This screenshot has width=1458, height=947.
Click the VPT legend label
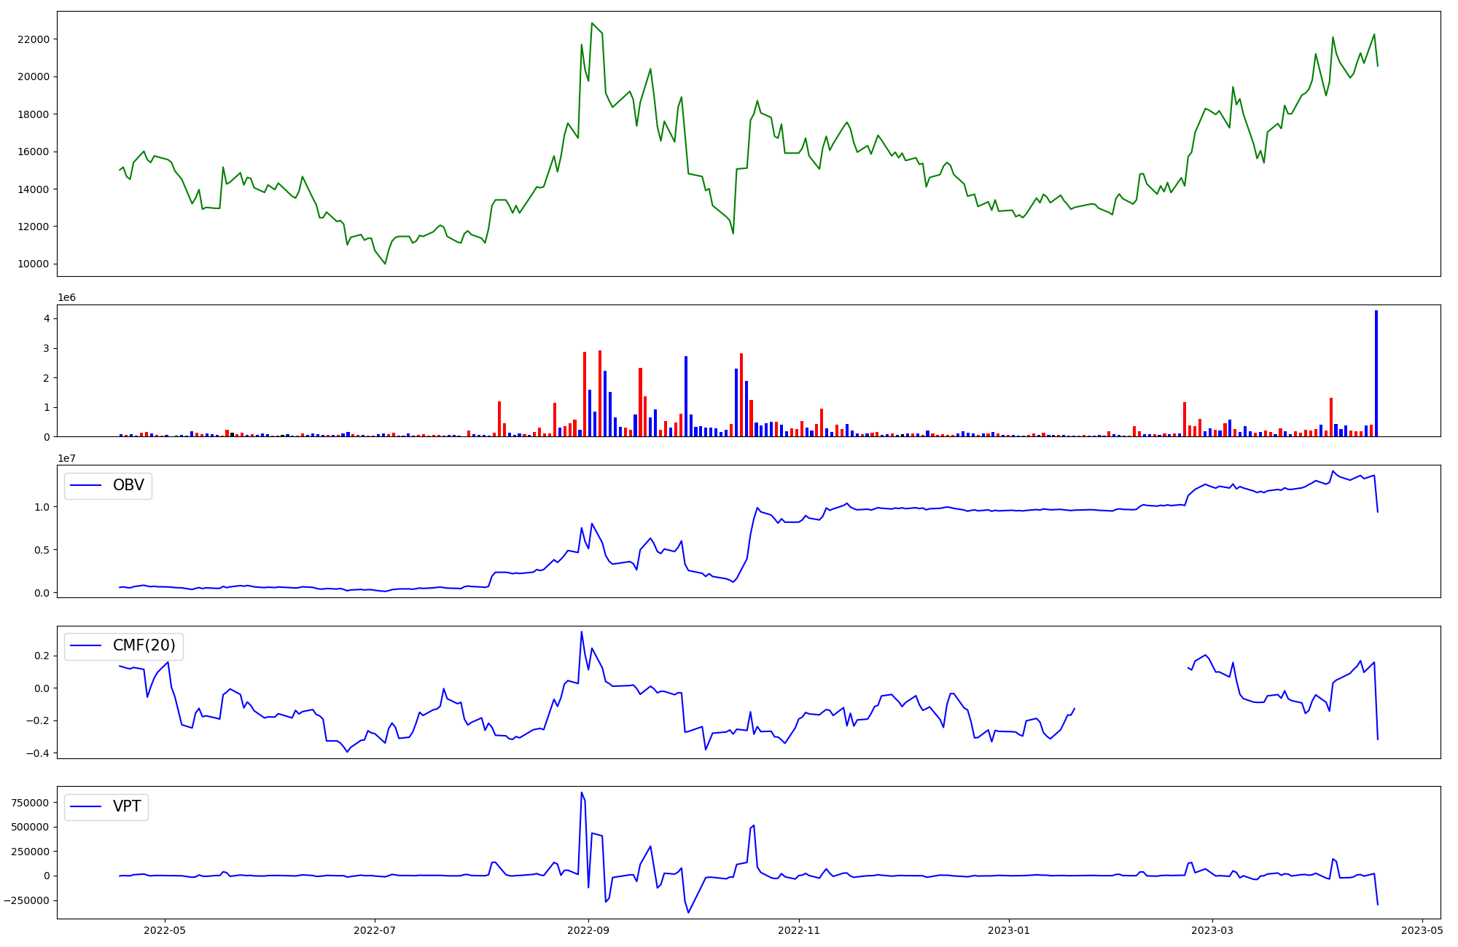127,806
